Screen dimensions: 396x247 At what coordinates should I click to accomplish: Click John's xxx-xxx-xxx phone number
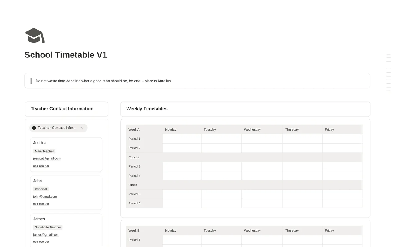click(x=41, y=204)
